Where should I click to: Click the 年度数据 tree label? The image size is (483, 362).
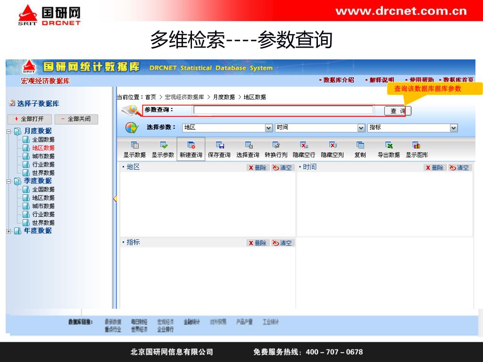(38, 230)
